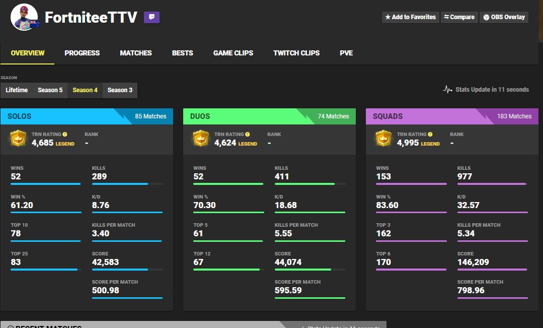This screenshot has width=543, height=328.
Task: Click the Duos kills per match 5.55
Action: coord(283,233)
